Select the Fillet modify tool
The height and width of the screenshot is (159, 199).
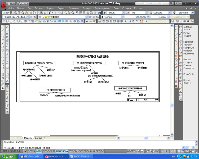tap(7, 78)
